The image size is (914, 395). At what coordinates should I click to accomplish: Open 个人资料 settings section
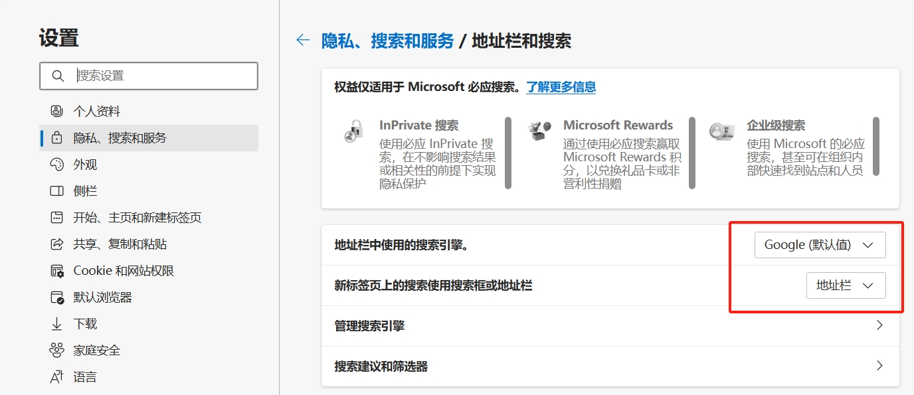pos(149,111)
